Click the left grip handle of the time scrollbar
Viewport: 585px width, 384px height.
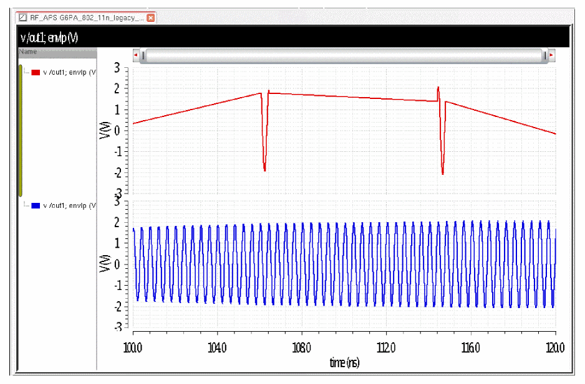click(143, 55)
